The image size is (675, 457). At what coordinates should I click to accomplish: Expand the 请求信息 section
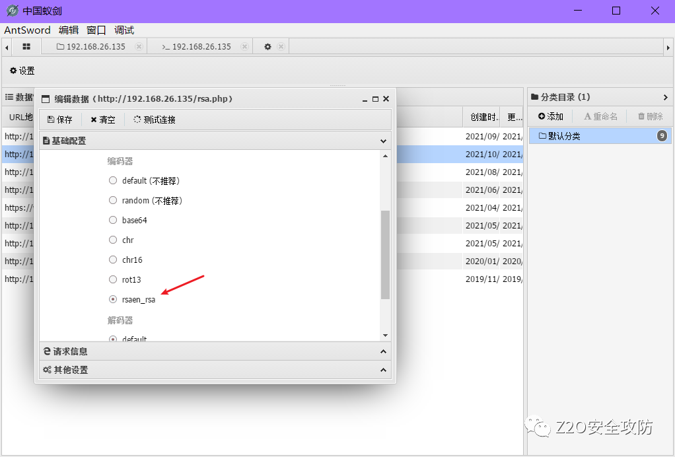pyautogui.click(x=383, y=351)
